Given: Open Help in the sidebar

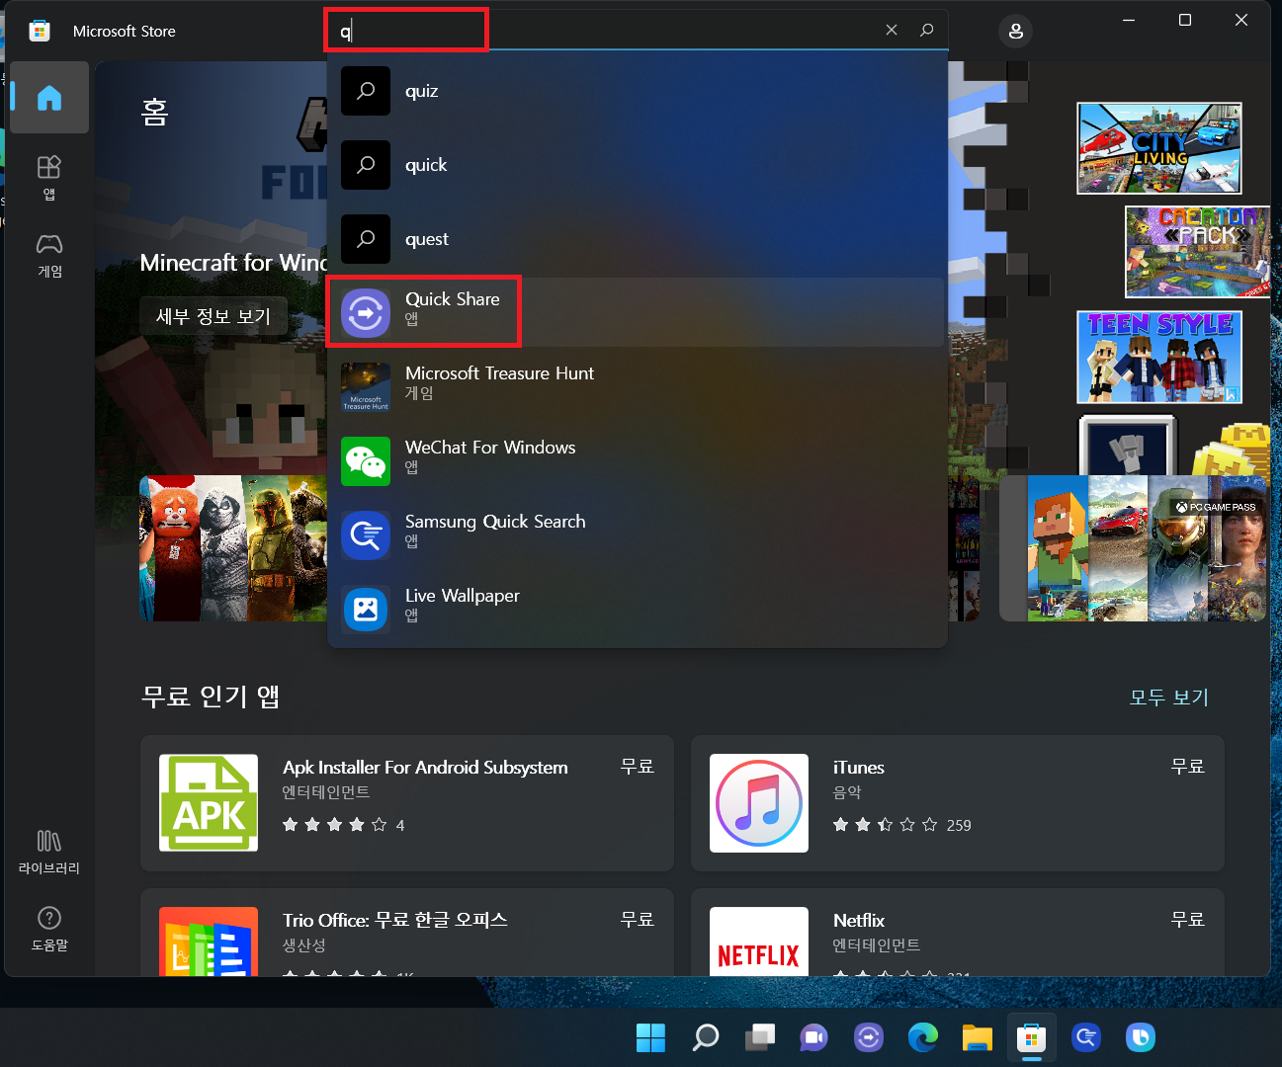Looking at the screenshot, I should (49, 929).
